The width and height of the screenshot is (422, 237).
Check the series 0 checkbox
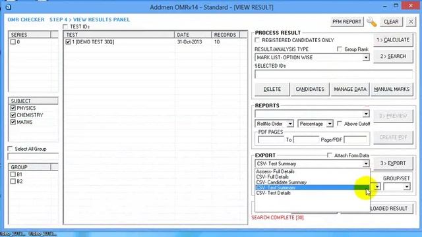pyautogui.click(x=13, y=42)
